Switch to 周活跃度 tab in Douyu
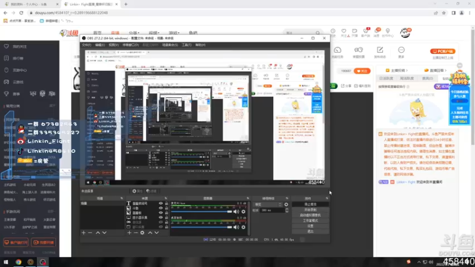 pyautogui.click(x=407, y=78)
